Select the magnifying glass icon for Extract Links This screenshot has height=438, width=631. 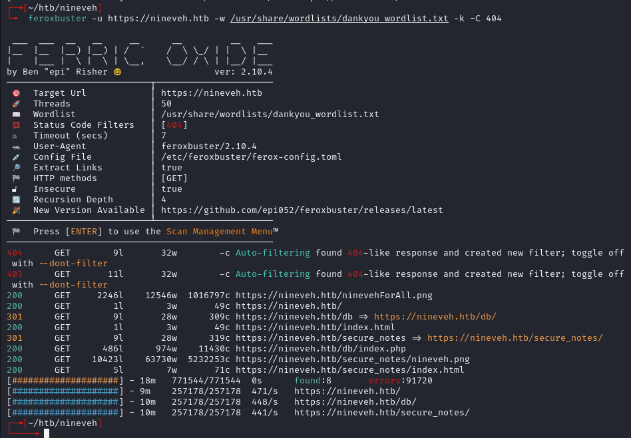click(17, 167)
